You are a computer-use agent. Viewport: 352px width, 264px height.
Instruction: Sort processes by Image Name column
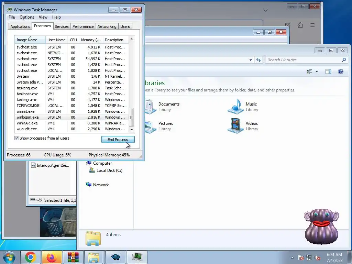[x=30, y=40]
